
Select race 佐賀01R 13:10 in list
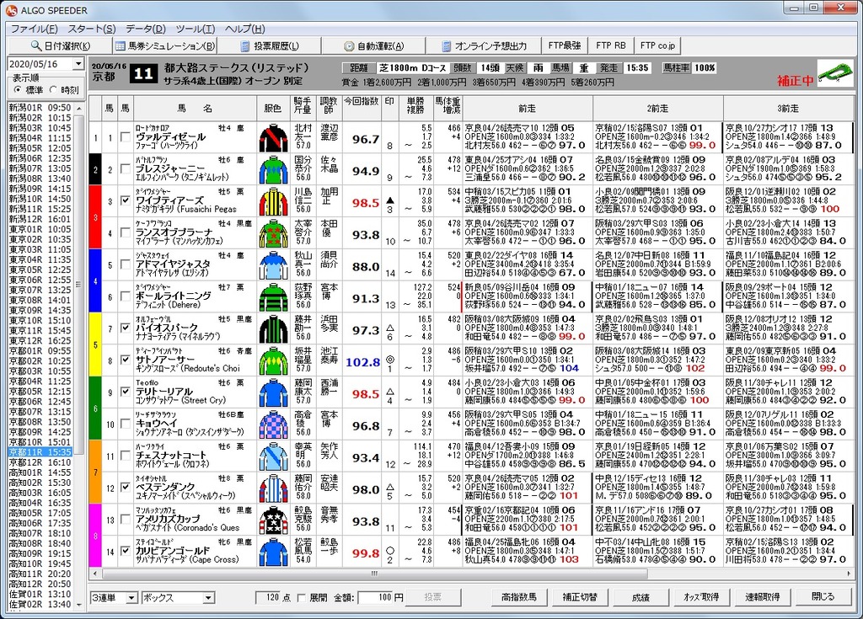tap(40, 595)
